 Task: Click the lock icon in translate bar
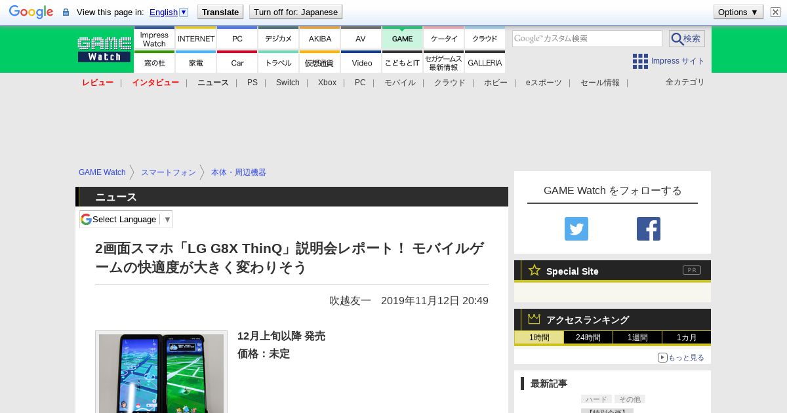pos(66,12)
